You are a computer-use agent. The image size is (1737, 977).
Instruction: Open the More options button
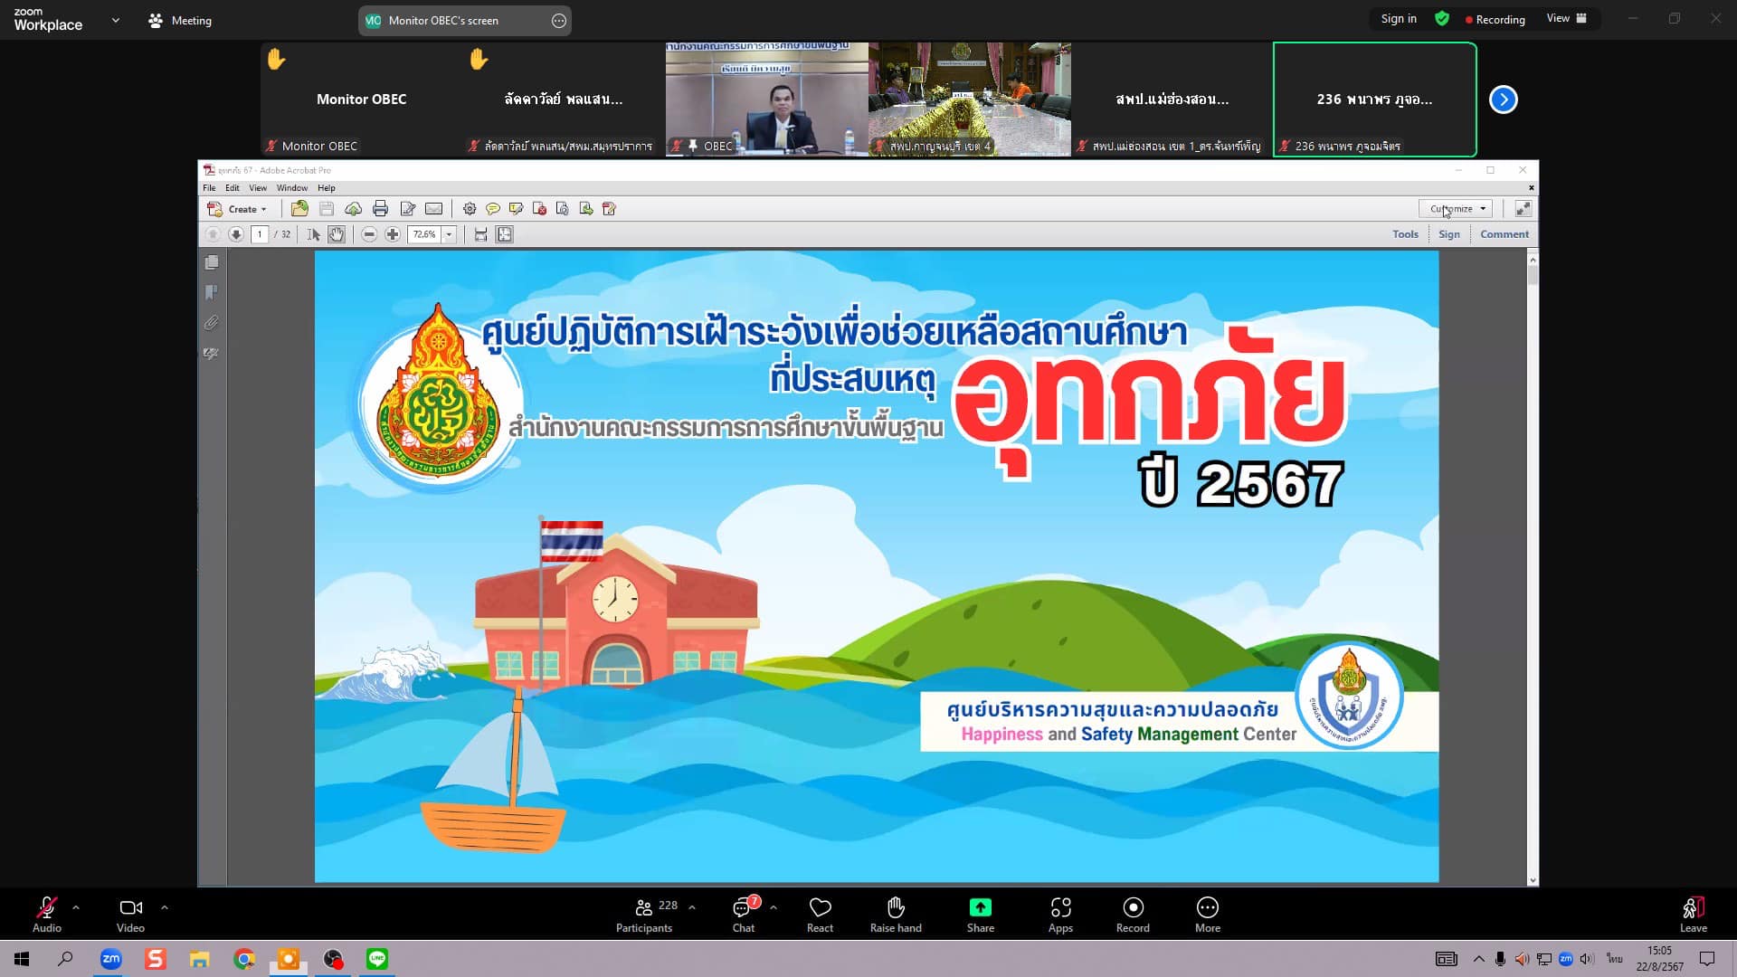1208,914
